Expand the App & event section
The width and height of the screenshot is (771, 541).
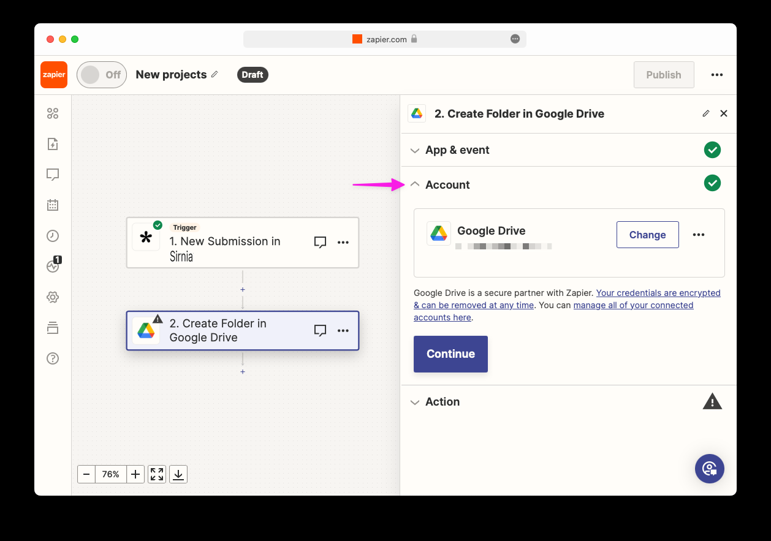point(568,150)
